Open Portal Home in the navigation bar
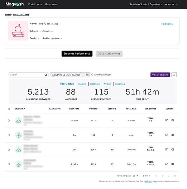This screenshot has height=189, width=187. tap(35, 4)
